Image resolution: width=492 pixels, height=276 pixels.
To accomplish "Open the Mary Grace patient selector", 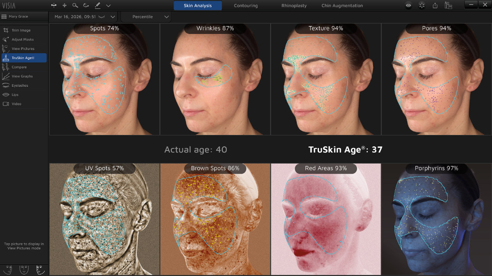I will (23, 17).
